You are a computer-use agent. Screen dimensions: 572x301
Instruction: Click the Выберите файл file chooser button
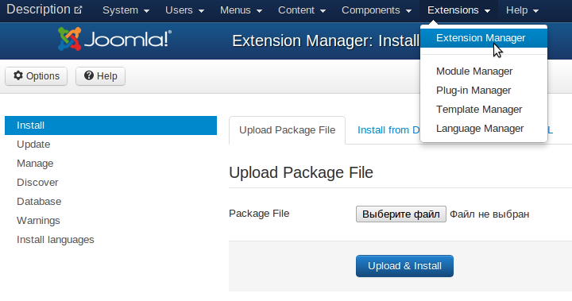tap(401, 214)
